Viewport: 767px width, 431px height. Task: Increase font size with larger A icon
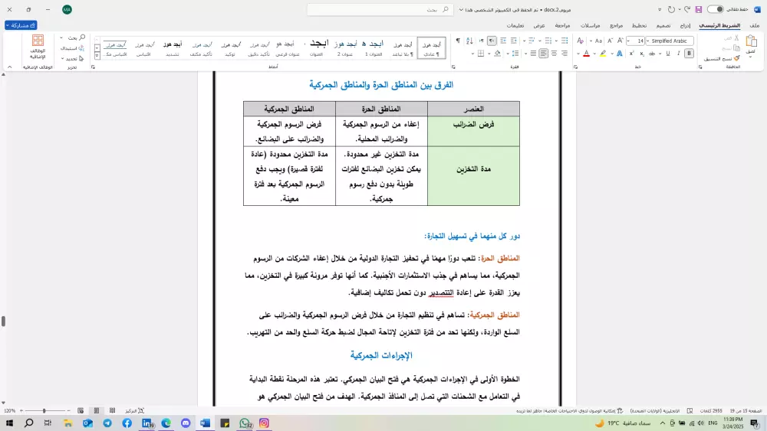point(621,41)
